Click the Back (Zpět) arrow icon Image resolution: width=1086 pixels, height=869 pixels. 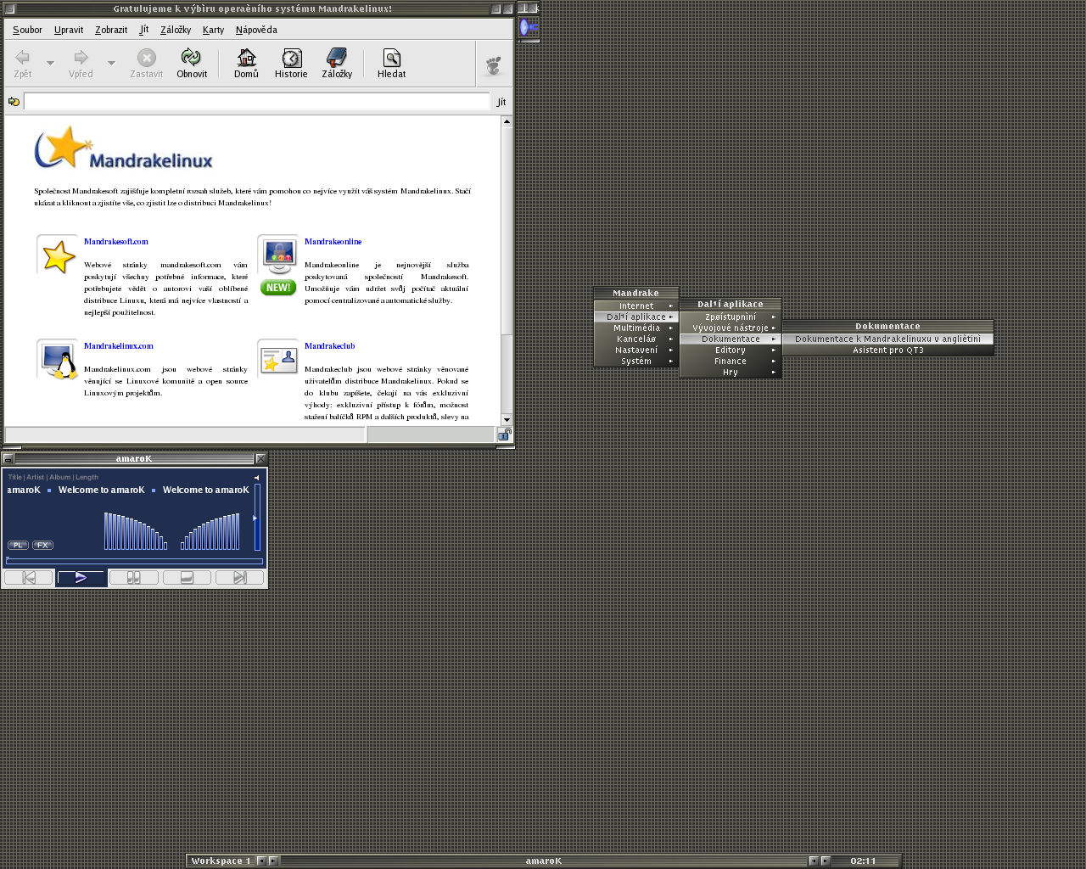23,58
